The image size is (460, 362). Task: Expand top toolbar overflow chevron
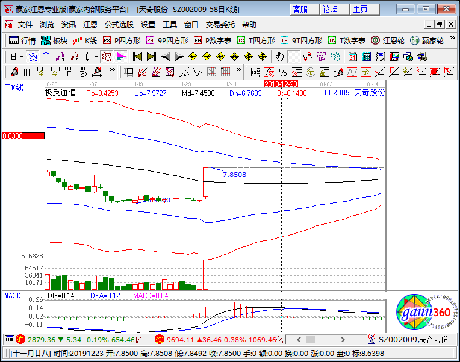452,38
